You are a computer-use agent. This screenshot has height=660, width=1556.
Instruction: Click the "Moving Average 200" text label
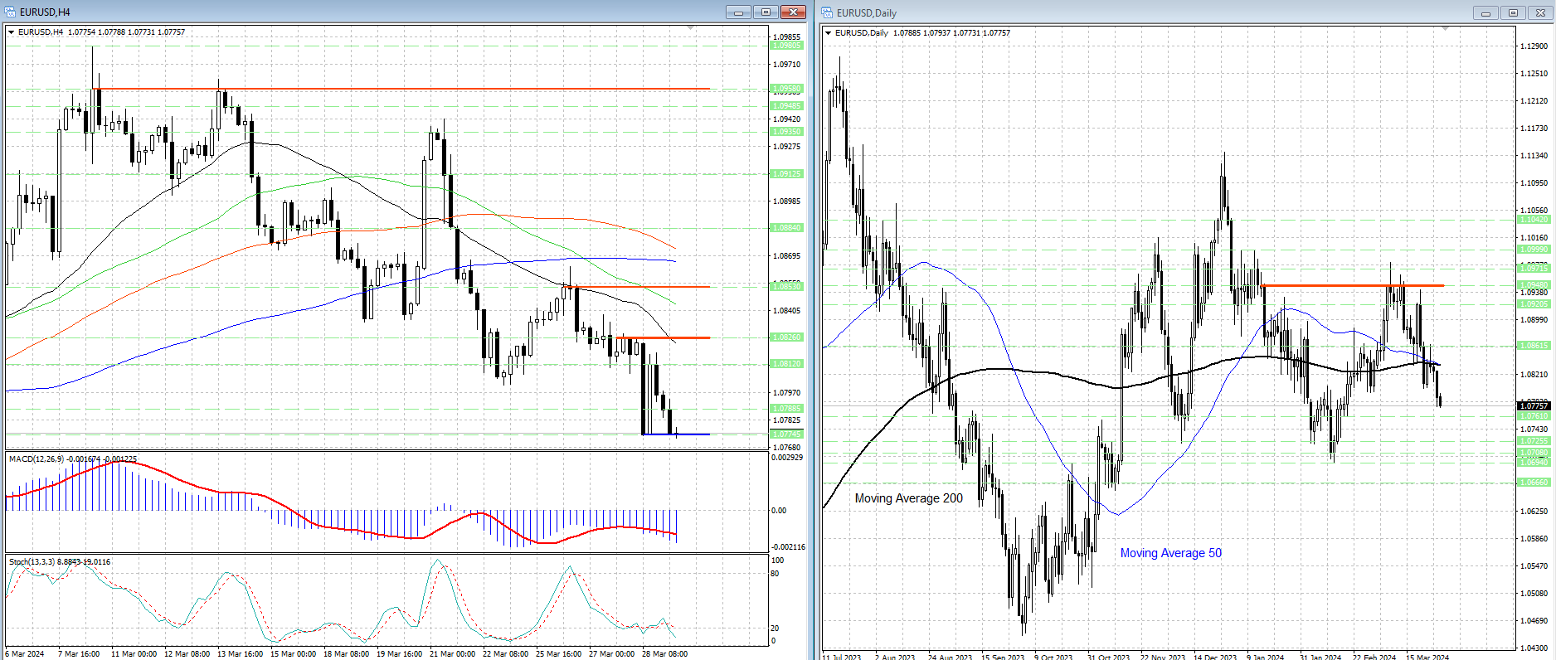(x=909, y=498)
